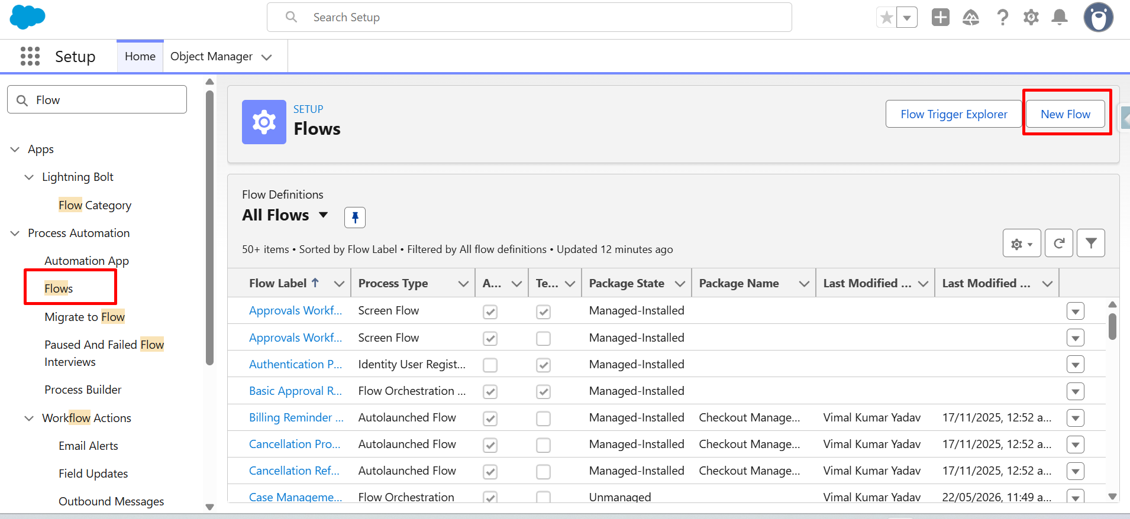Open the Setup gear menu in header

pos(1031,17)
